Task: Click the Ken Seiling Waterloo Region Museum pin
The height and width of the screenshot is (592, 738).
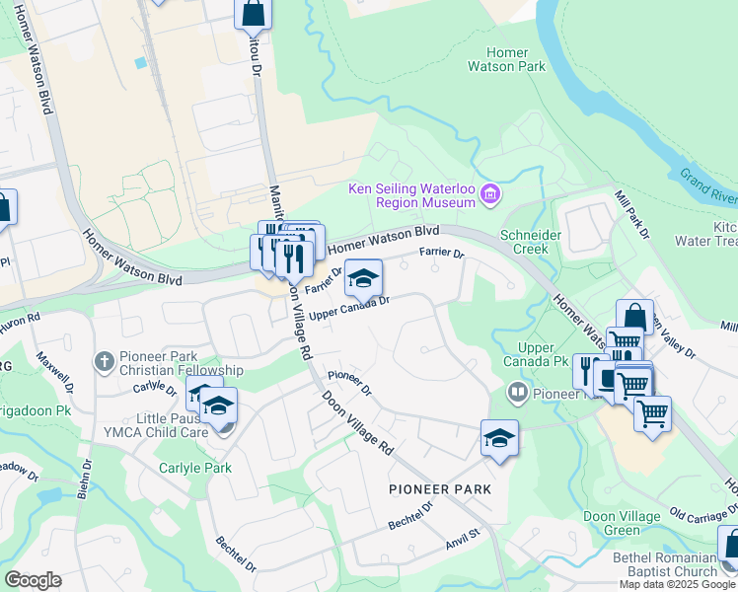Action: pyautogui.click(x=490, y=194)
